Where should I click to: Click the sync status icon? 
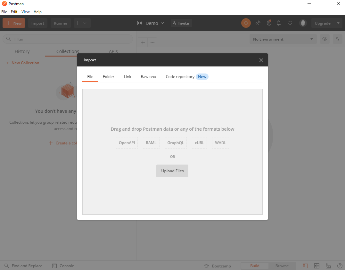coord(246,23)
